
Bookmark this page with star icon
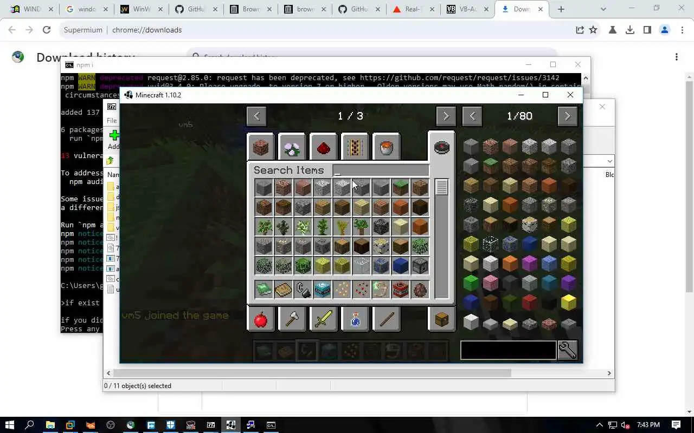coord(594,30)
